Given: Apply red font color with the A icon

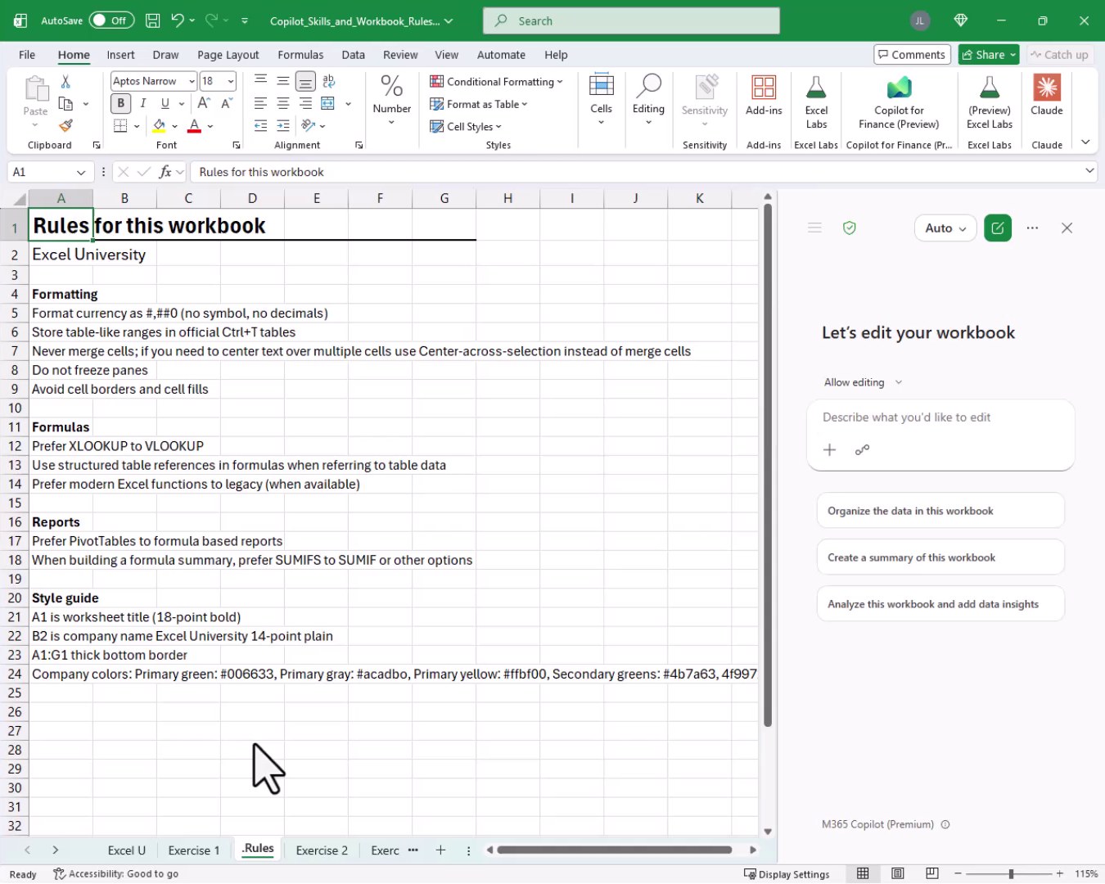Looking at the screenshot, I should tap(194, 126).
